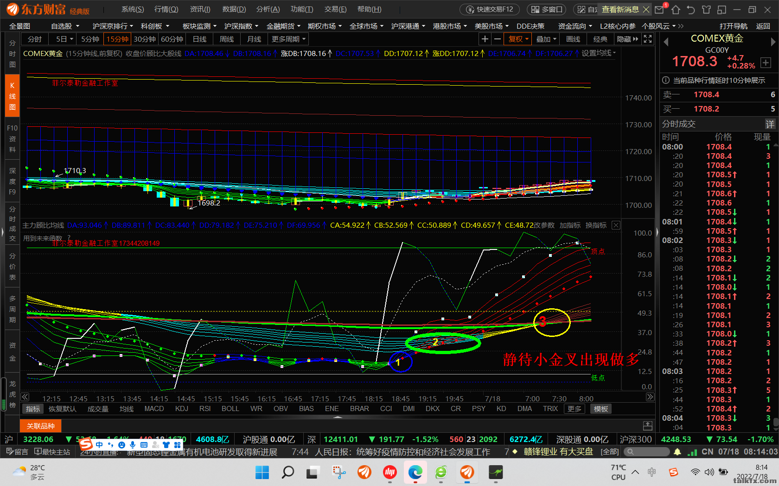Open 更多 indicators button
The height and width of the screenshot is (486, 779).
pos(574,409)
